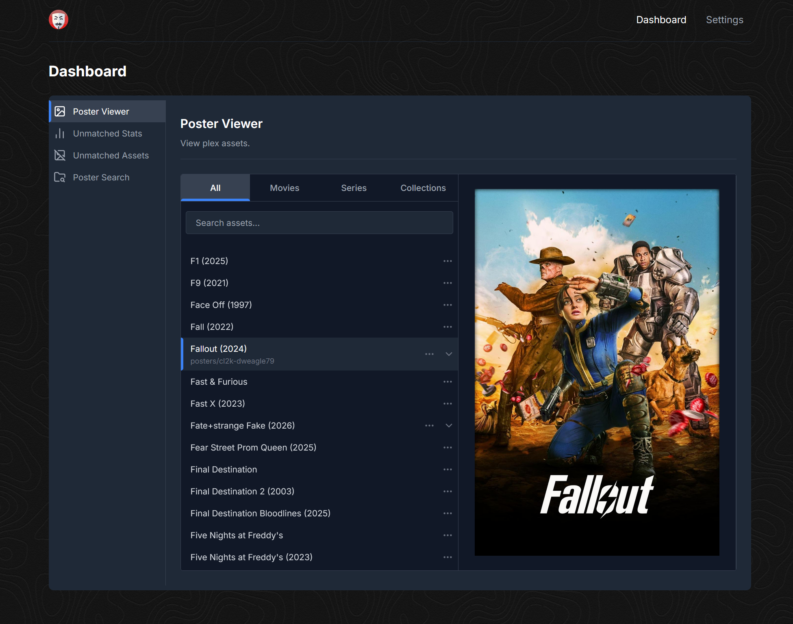Select the Five Nights at Freddy's collection row
The height and width of the screenshot is (624, 793).
319,535
